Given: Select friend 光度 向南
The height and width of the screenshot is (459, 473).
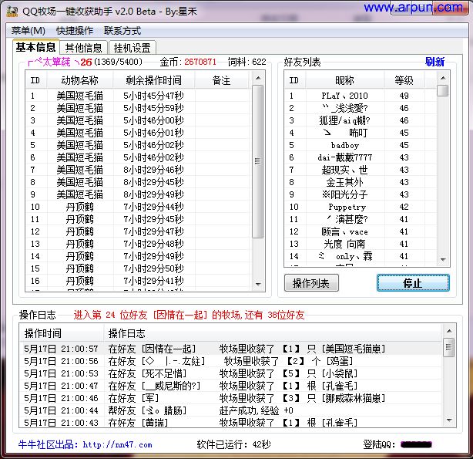Looking at the screenshot, I should point(361,244).
